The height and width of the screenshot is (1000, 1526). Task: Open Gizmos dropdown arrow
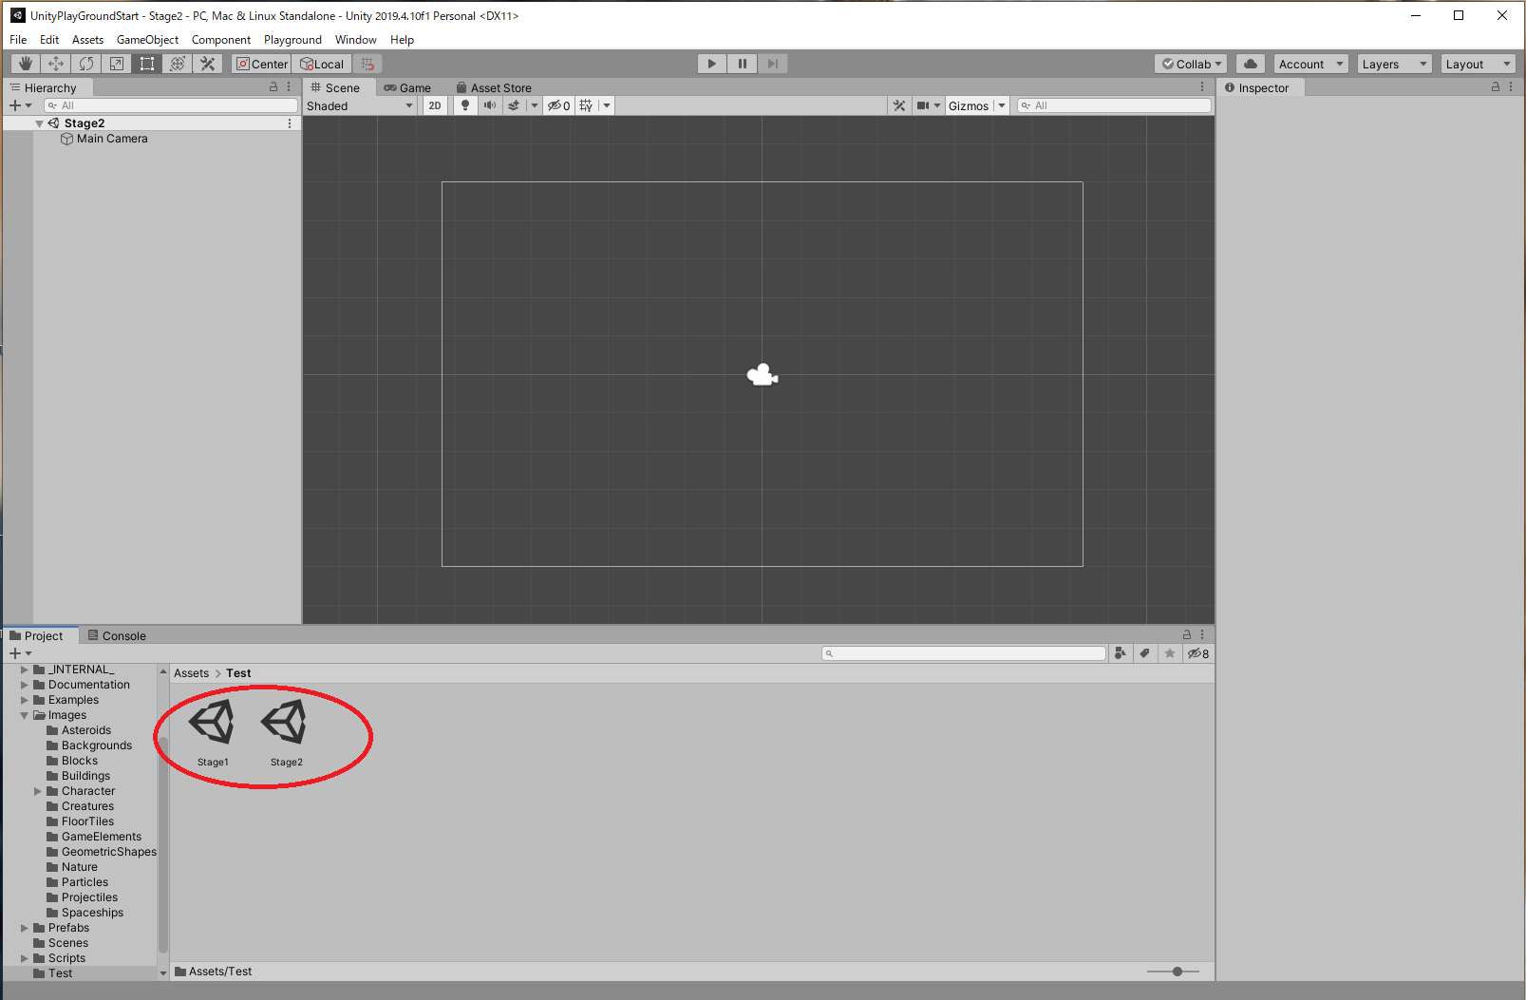point(1001,105)
